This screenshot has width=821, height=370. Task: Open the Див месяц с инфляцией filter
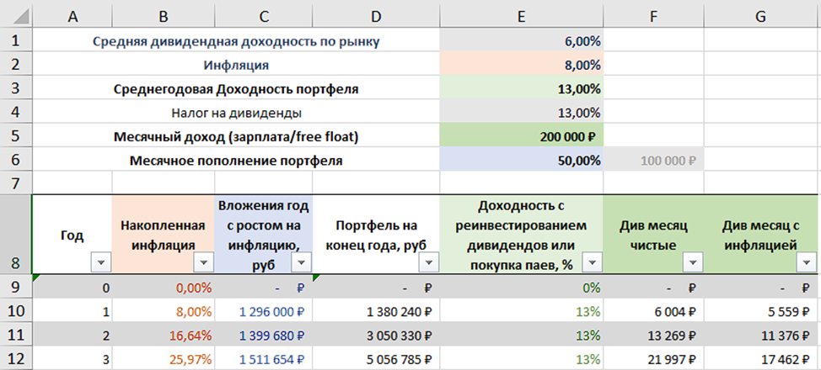click(x=804, y=263)
